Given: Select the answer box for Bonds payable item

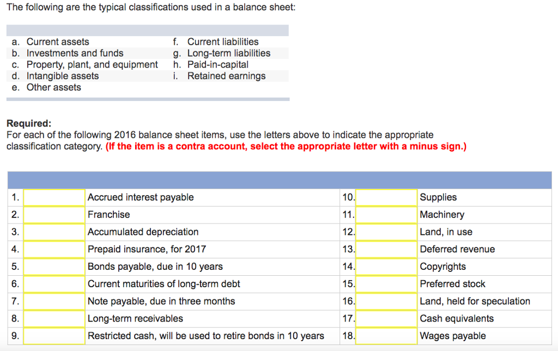Looking at the screenshot, I should point(53,267).
